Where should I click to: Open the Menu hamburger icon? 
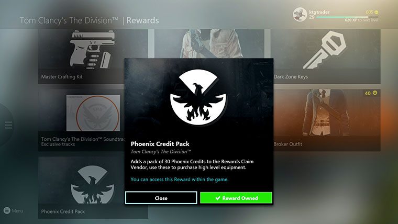pos(7,210)
